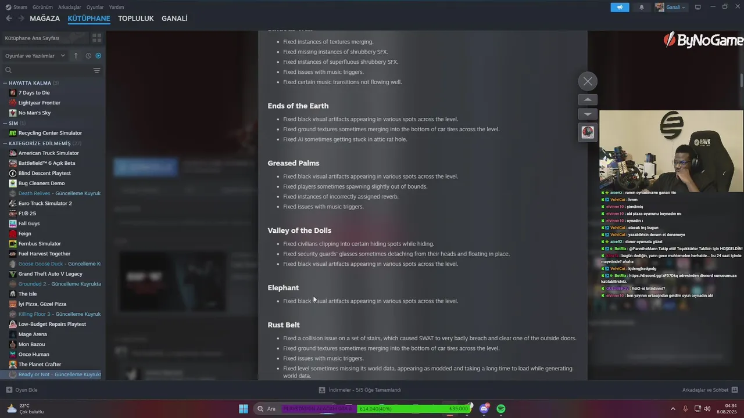Image resolution: width=744 pixels, height=418 pixels.
Task: Click the sort ascending arrow icon
Action: pos(76,56)
